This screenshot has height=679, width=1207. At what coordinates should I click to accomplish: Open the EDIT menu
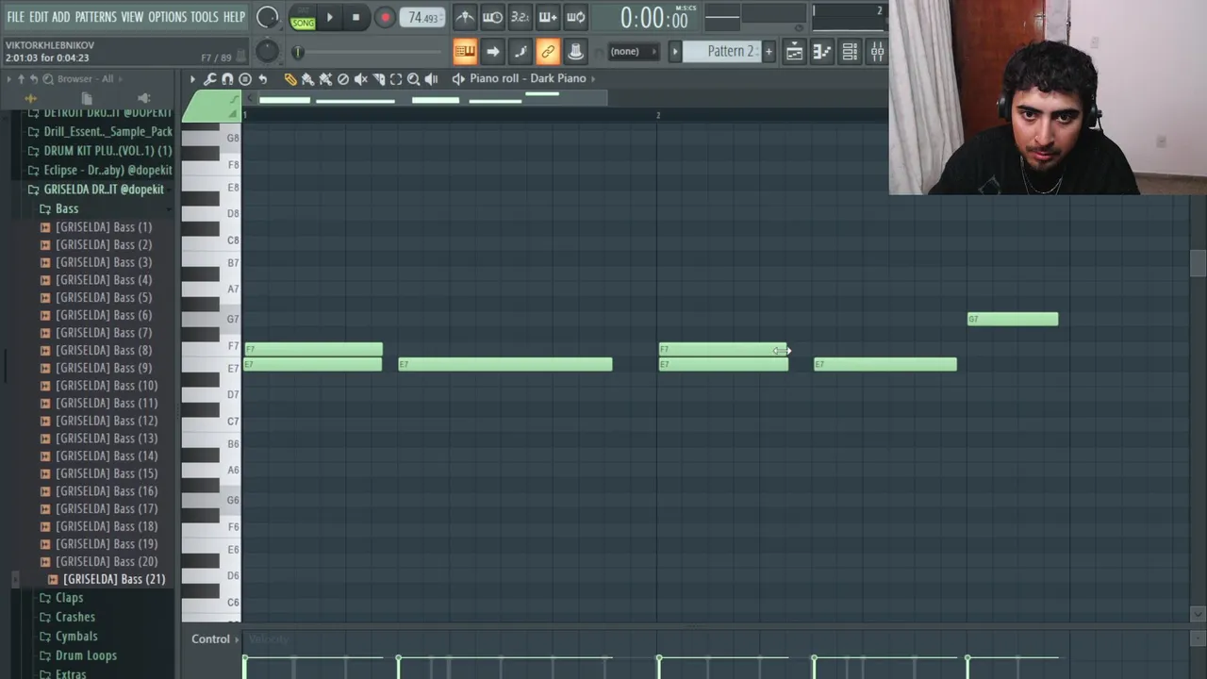(x=39, y=17)
